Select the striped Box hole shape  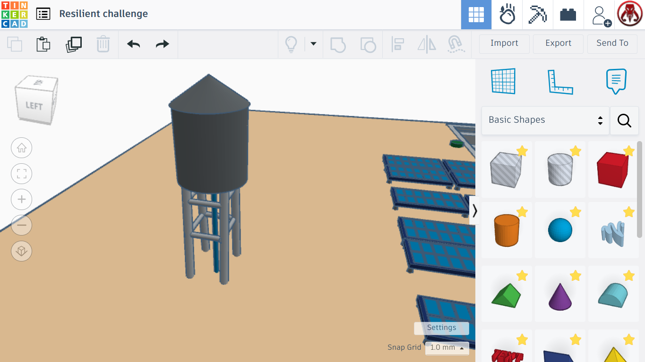pyautogui.click(x=507, y=169)
